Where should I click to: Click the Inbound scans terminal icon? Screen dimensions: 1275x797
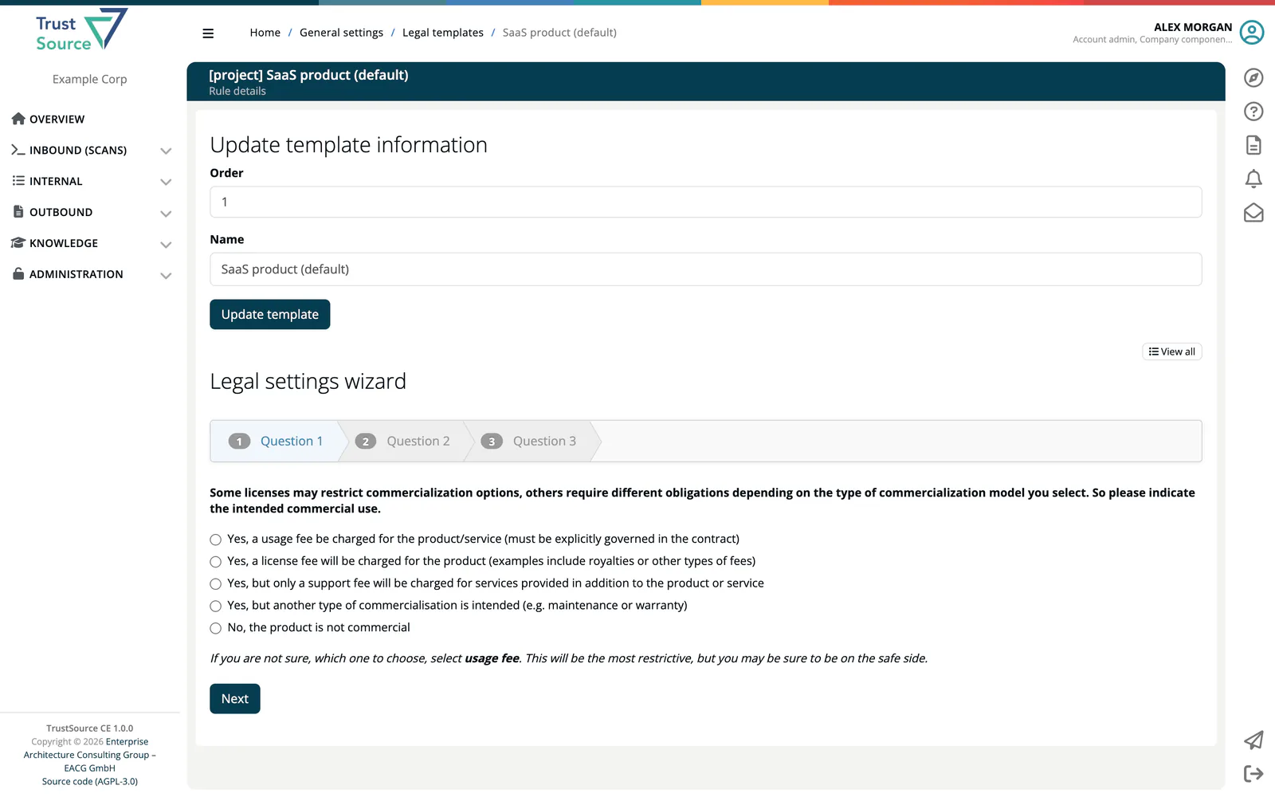pyautogui.click(x=18, y=150)
